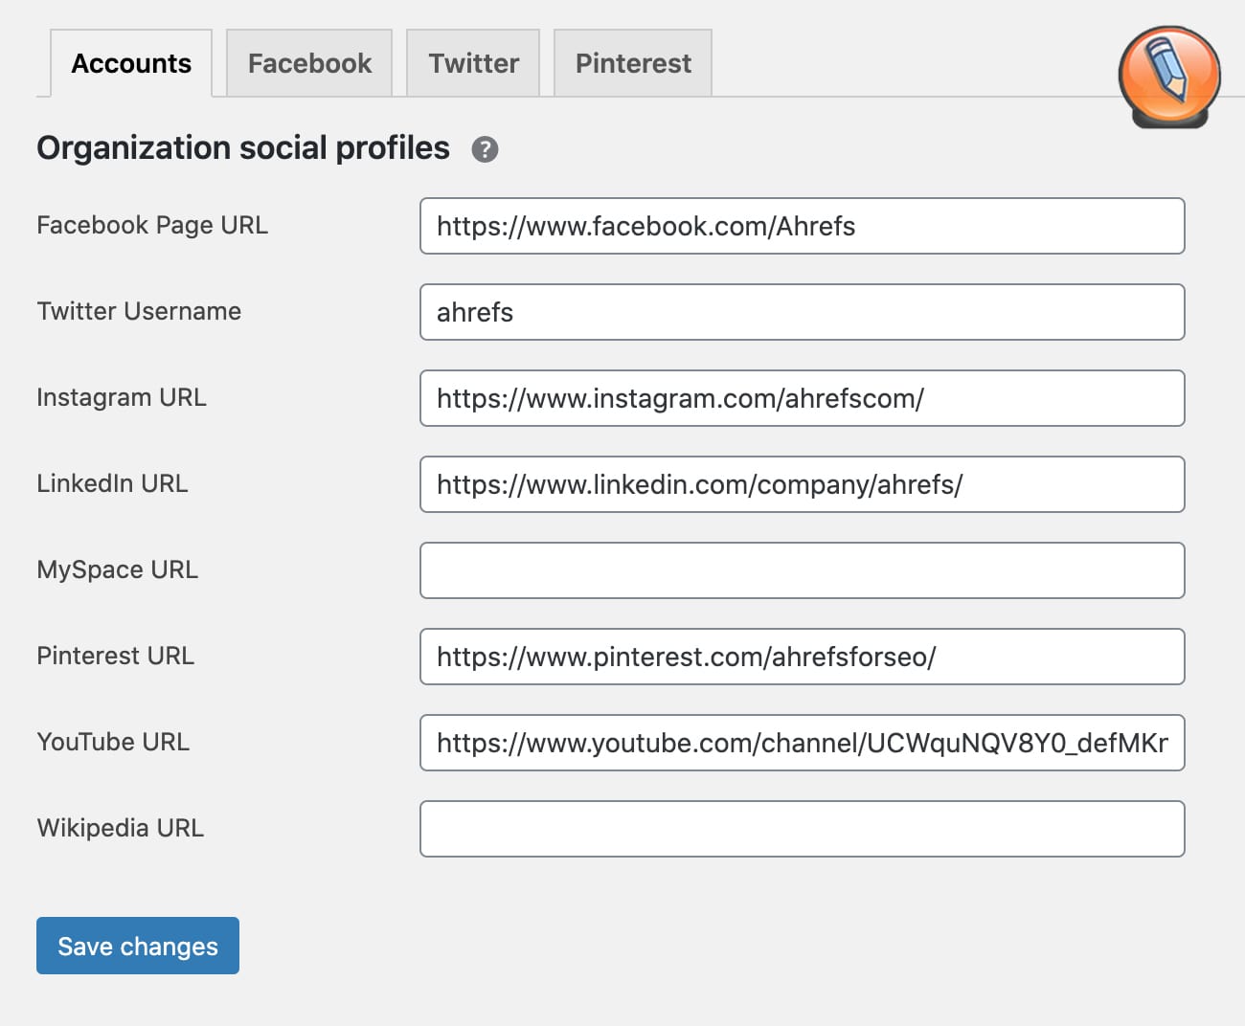The width and height of the screenshot is (1245, 1026).
Task: Edit the Instagram URL input field
Action: click(x=802, y=398)
